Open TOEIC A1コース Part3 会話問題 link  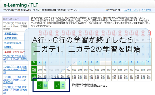coord(15,69)
